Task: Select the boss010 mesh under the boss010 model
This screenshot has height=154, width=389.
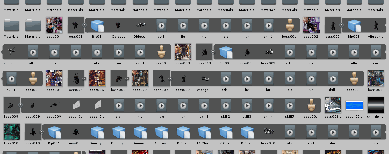Action: 268,132
